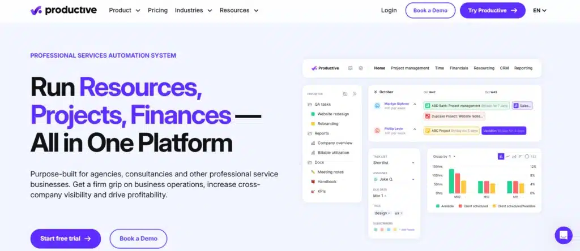Click the green Available legend swatch
The width and height of the screenshot is (580, 251).
pos(438,206)
